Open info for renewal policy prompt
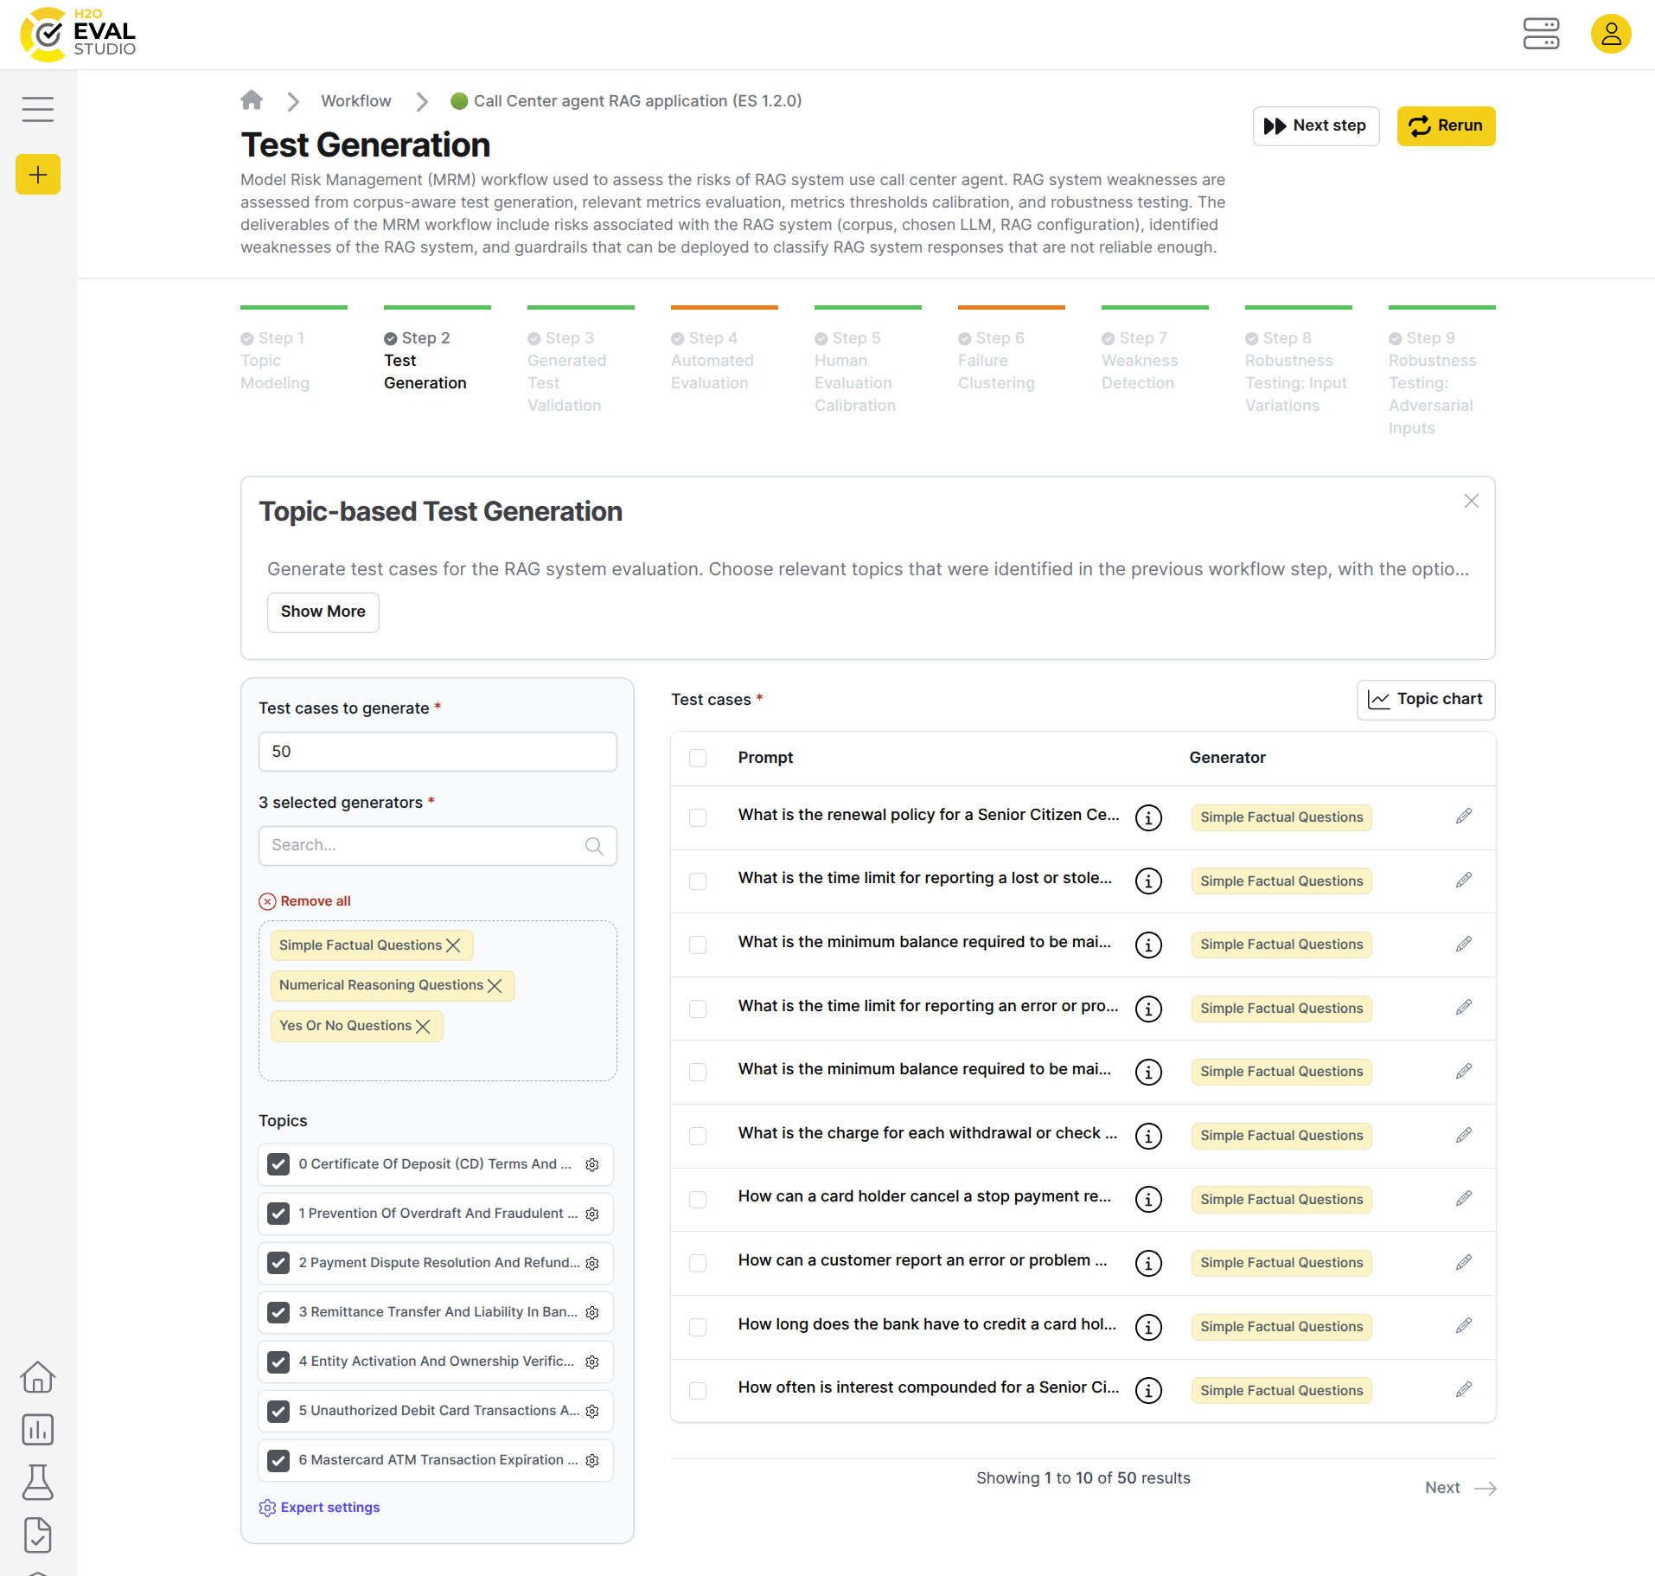1655x1576 pixels. click(x=1147, y=817)
